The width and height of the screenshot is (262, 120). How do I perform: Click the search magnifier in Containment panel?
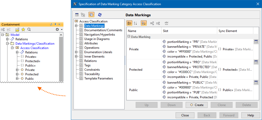pos(29,29)
